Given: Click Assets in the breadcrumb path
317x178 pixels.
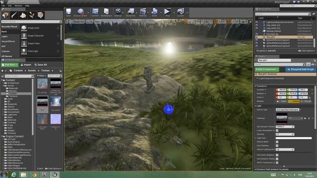Looking at the screenshot, I should (32, 71).
